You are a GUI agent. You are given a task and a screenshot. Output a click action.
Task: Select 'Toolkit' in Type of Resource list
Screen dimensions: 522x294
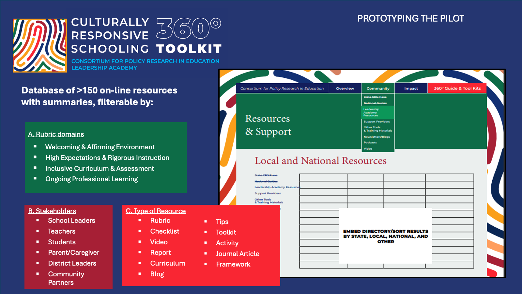(x=226, y=232)
